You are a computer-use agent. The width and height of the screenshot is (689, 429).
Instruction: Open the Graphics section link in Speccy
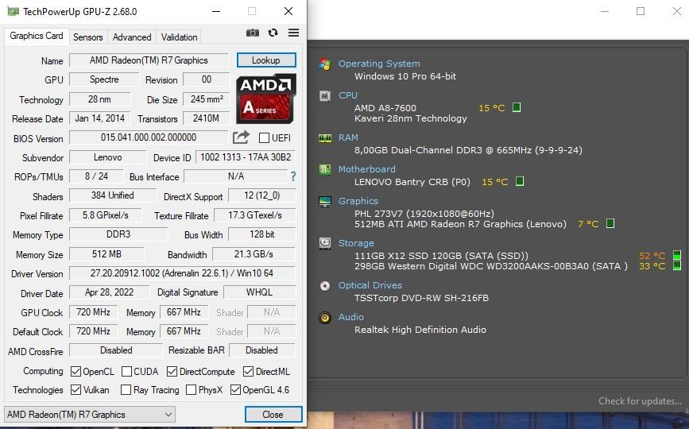click(358, 201)
